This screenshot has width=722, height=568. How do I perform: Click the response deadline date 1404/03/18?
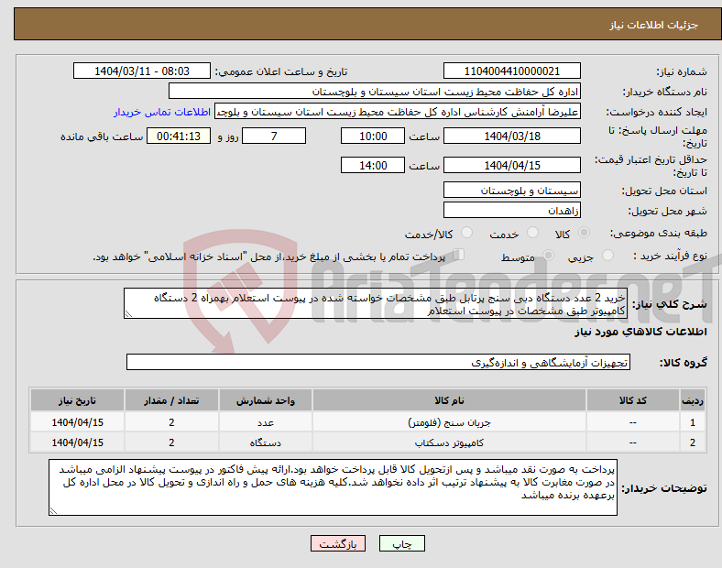(x=511, y=137)
